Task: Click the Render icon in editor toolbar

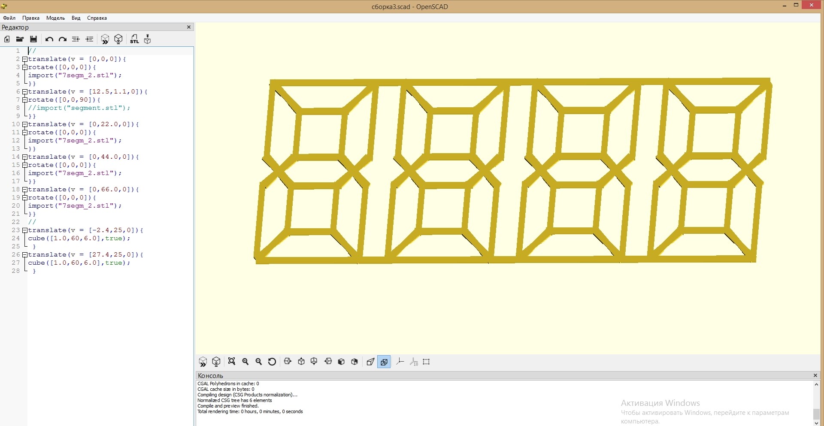Action: pos(118,39)
